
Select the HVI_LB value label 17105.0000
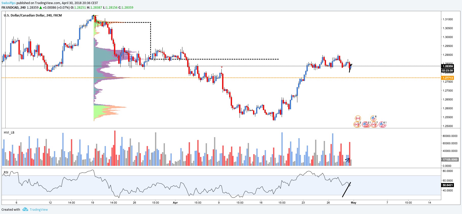point(450,159)
